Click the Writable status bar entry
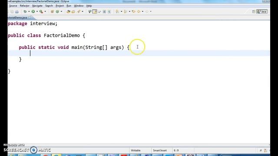 [x=136, y=150]
